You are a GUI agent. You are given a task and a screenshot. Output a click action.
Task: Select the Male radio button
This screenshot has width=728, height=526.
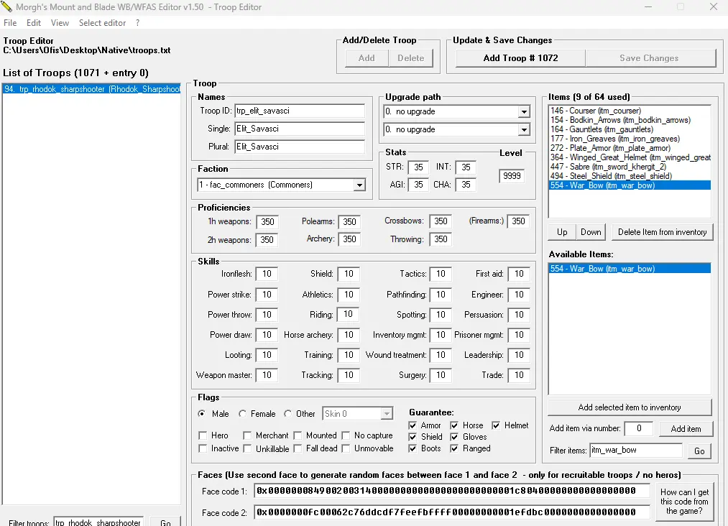pos(202,413)
